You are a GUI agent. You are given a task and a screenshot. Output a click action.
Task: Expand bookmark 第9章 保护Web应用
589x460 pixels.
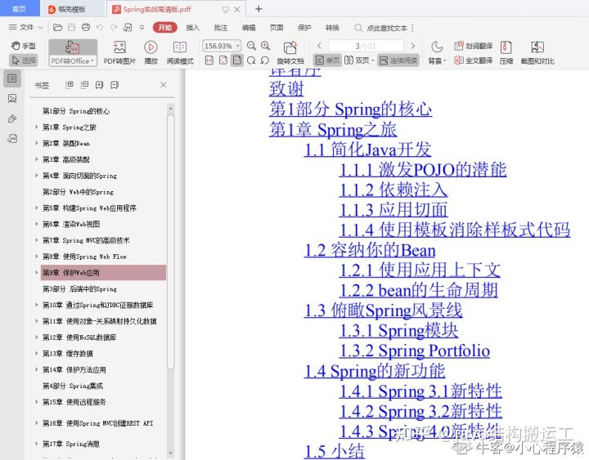37,272
